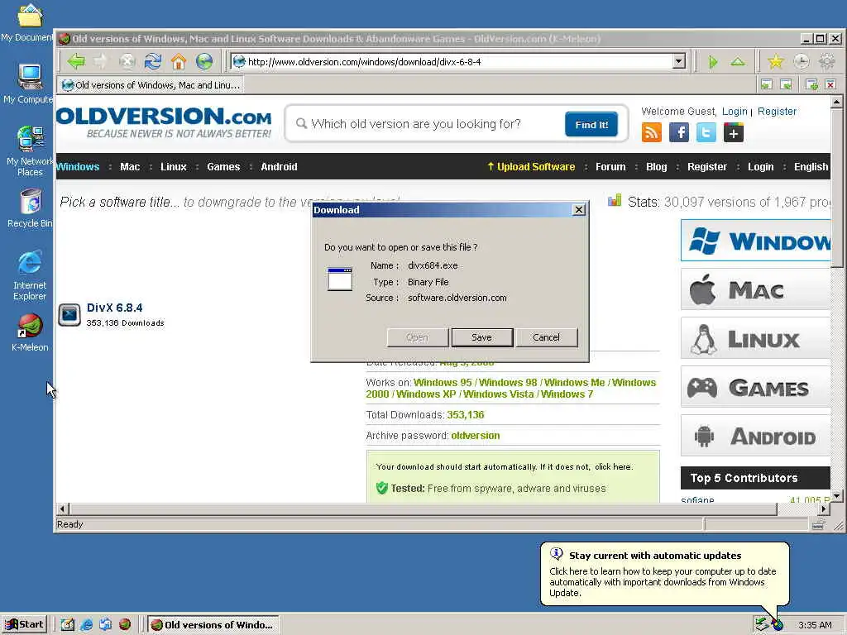Click the Register link beside Welcome Guest
The width and height of the screenshot is (847, 635).
(x=777, y=112)
